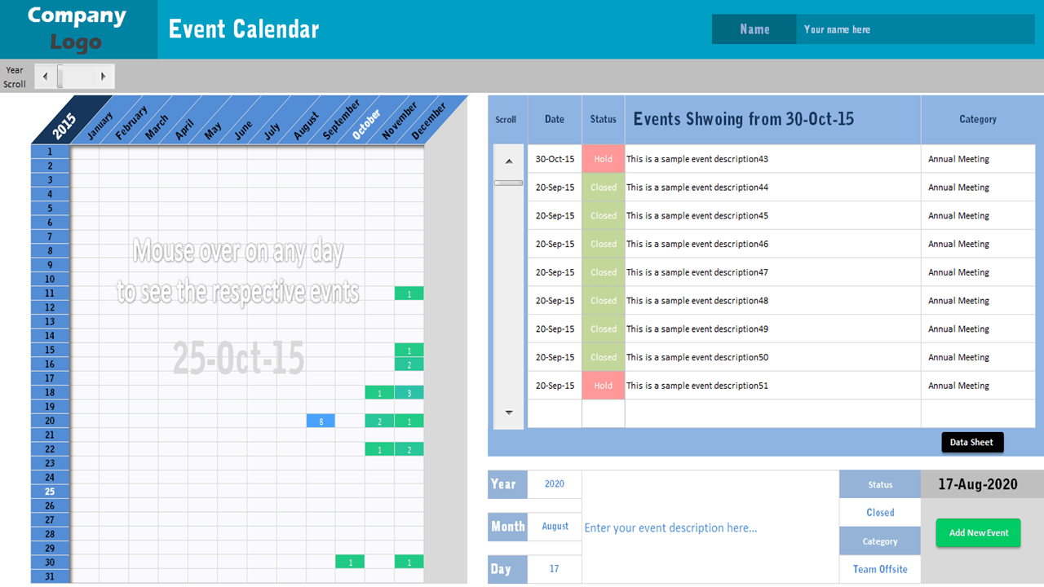This screenshot has height=587, width=1044.
Task: Toggle the Closed status for event description44
Action: (x=603, y=187)
